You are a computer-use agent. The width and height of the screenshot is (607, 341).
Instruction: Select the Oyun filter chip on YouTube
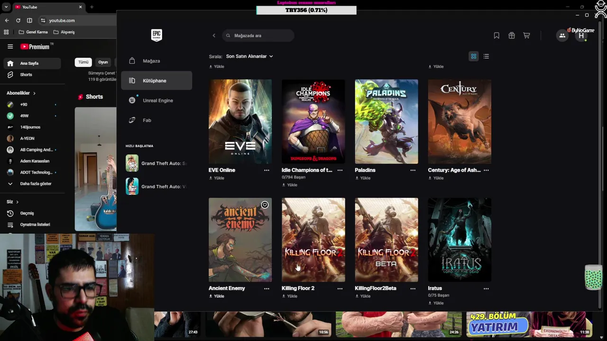pos(103,62)
